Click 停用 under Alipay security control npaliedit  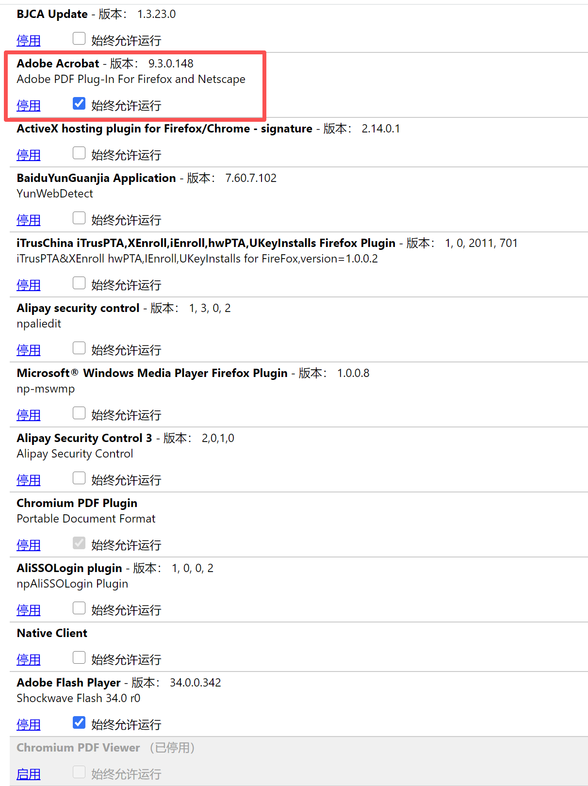[29, 350]
